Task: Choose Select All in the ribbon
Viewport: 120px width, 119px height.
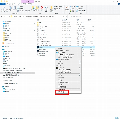Action: click(x=80, y=7)
